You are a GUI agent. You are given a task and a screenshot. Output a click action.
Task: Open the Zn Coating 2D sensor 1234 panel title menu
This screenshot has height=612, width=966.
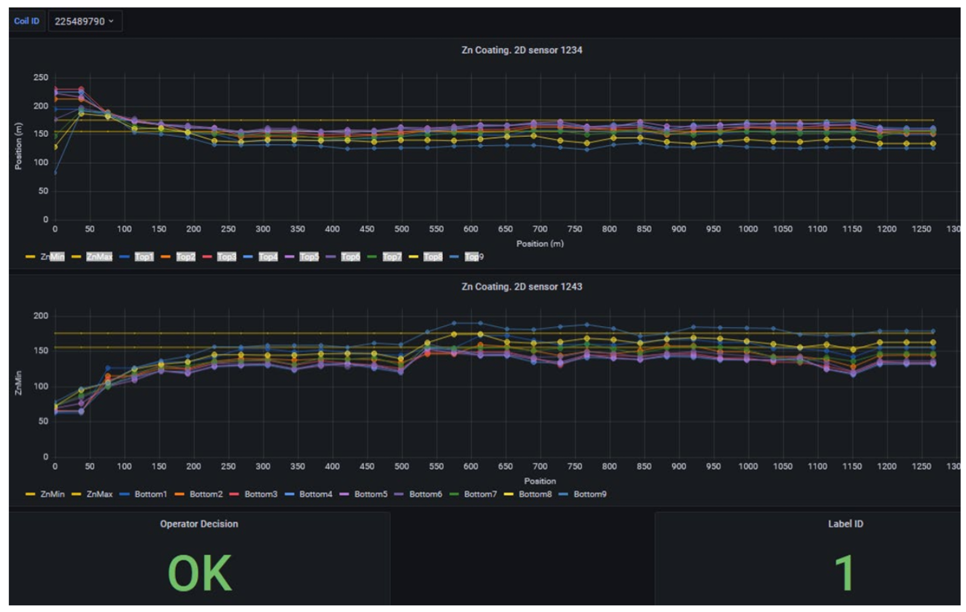click(522, 50)
